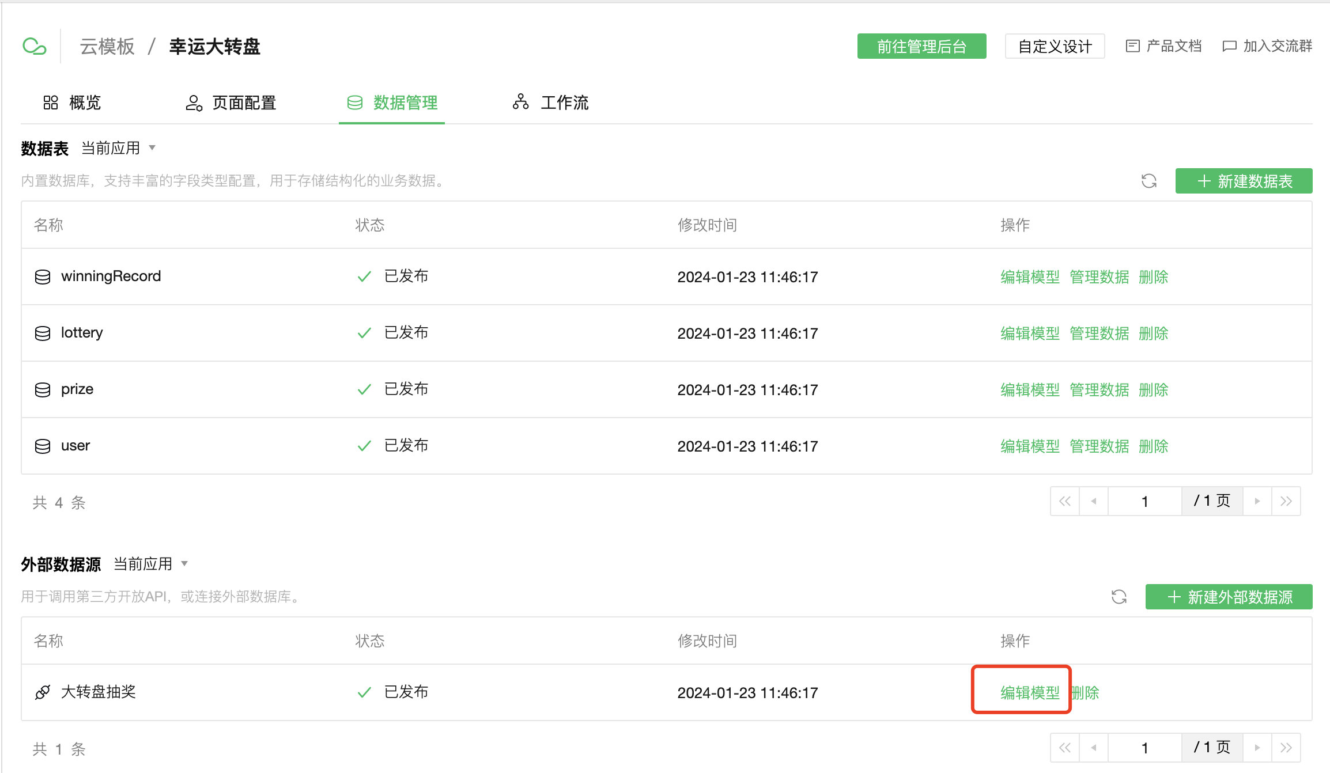
Task: Click 幸运大转盘 page title
Action: click(x=214, y=46)
